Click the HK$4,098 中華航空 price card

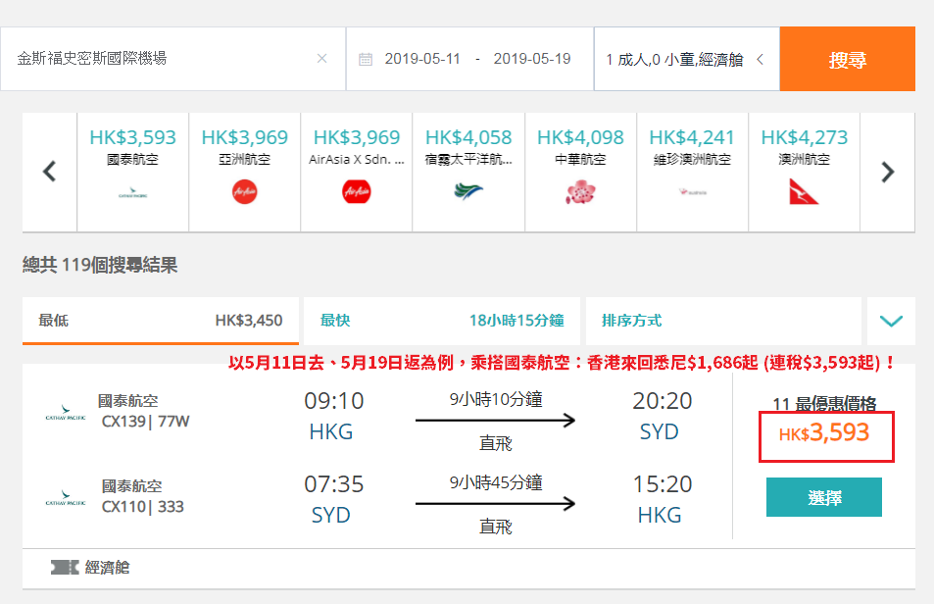click(x=580, y=172)
